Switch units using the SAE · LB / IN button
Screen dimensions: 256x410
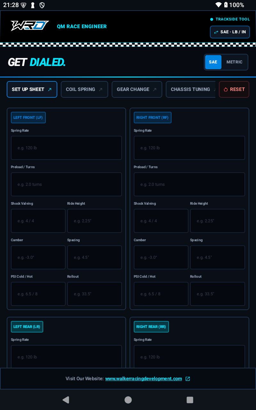[x=230, y=32]
